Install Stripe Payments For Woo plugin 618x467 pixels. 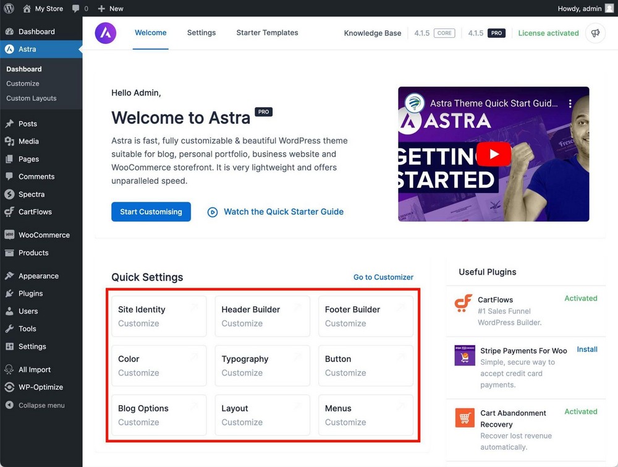(x=586, y=349)
